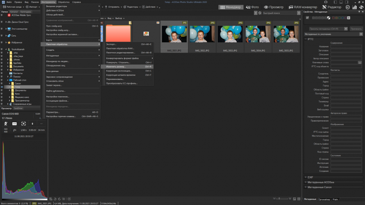The image size is (365, 205).
Task: Click the user account profile icon
Action: coord(361,7)
